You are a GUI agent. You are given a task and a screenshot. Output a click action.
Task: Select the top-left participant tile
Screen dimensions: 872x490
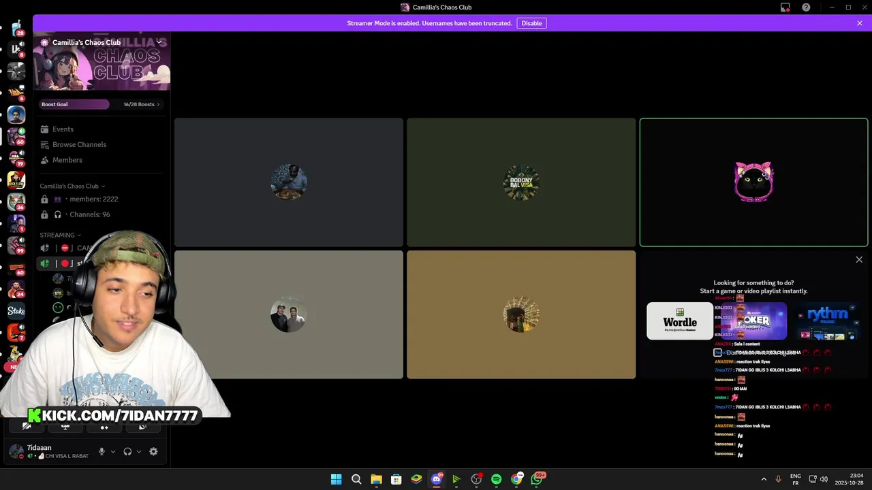coord(289,182)
